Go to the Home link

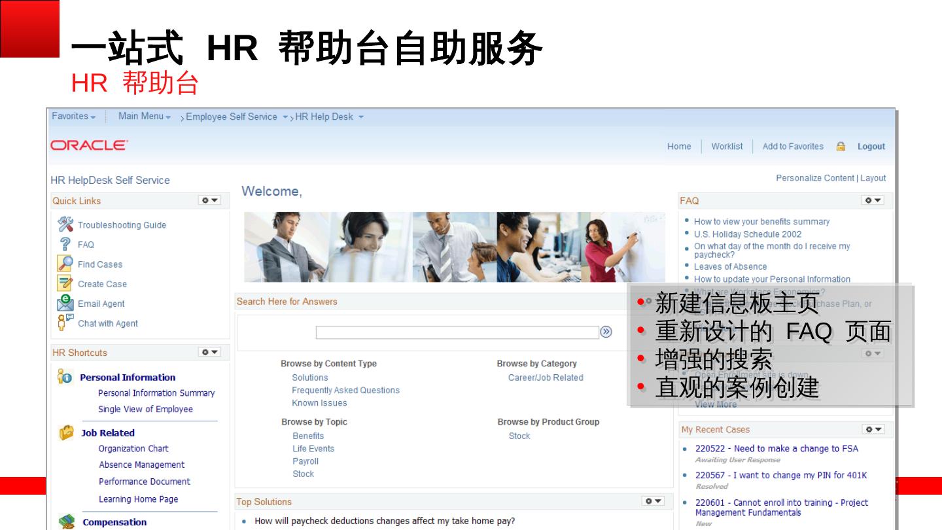(x=679, y=147)
